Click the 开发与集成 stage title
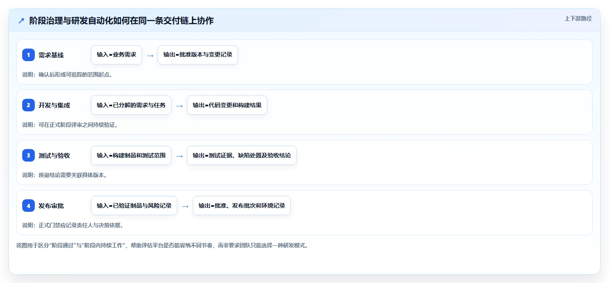This screenshot has width=609, height=283. (x=54, y=105)
